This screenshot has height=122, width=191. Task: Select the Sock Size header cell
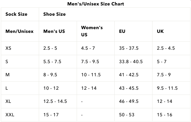16,14
